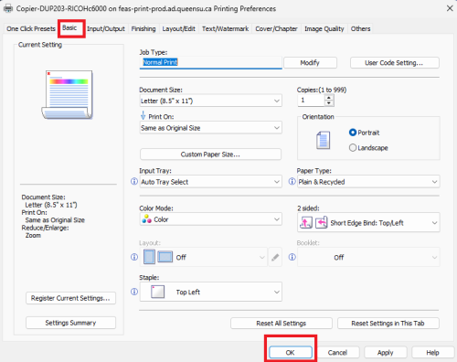Click the Layout landscape page icon
Screen dimensions: 457x362
coord(165,257)
